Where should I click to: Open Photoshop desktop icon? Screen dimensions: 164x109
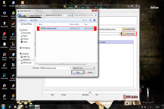pos(4,76)
